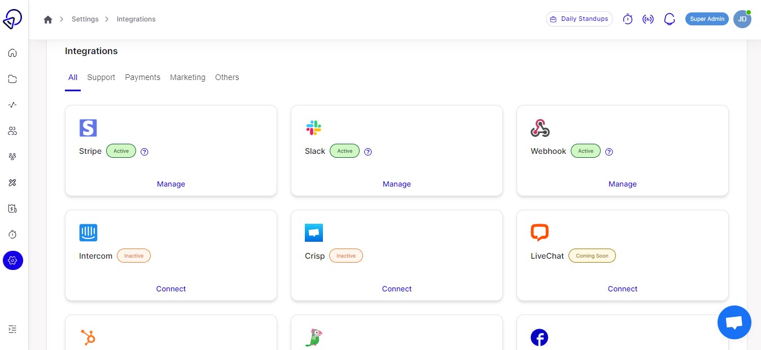Screen dimensions: 761x350
Task: Connect the Intercom integration
Action: [170, 289]
